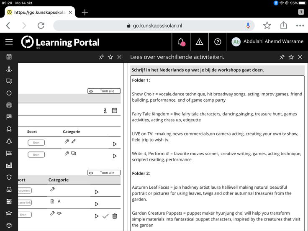
Task: Star the 'Lees over verschillende activiteiten' panel
Action: [291, 57]
